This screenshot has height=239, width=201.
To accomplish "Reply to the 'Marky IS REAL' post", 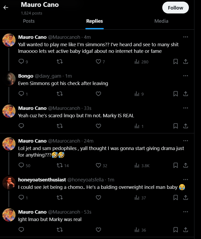I will [22, 126].
